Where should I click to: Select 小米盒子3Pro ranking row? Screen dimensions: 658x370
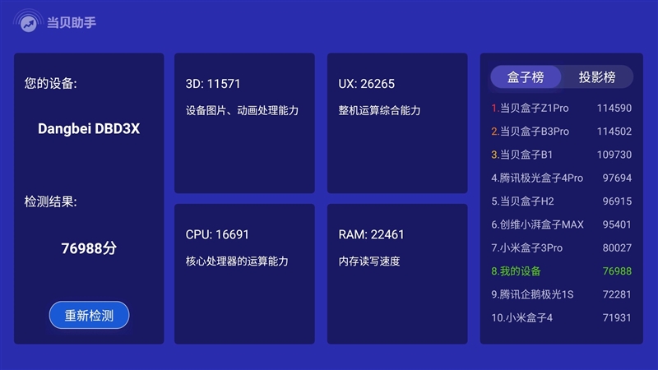[561, 247]
